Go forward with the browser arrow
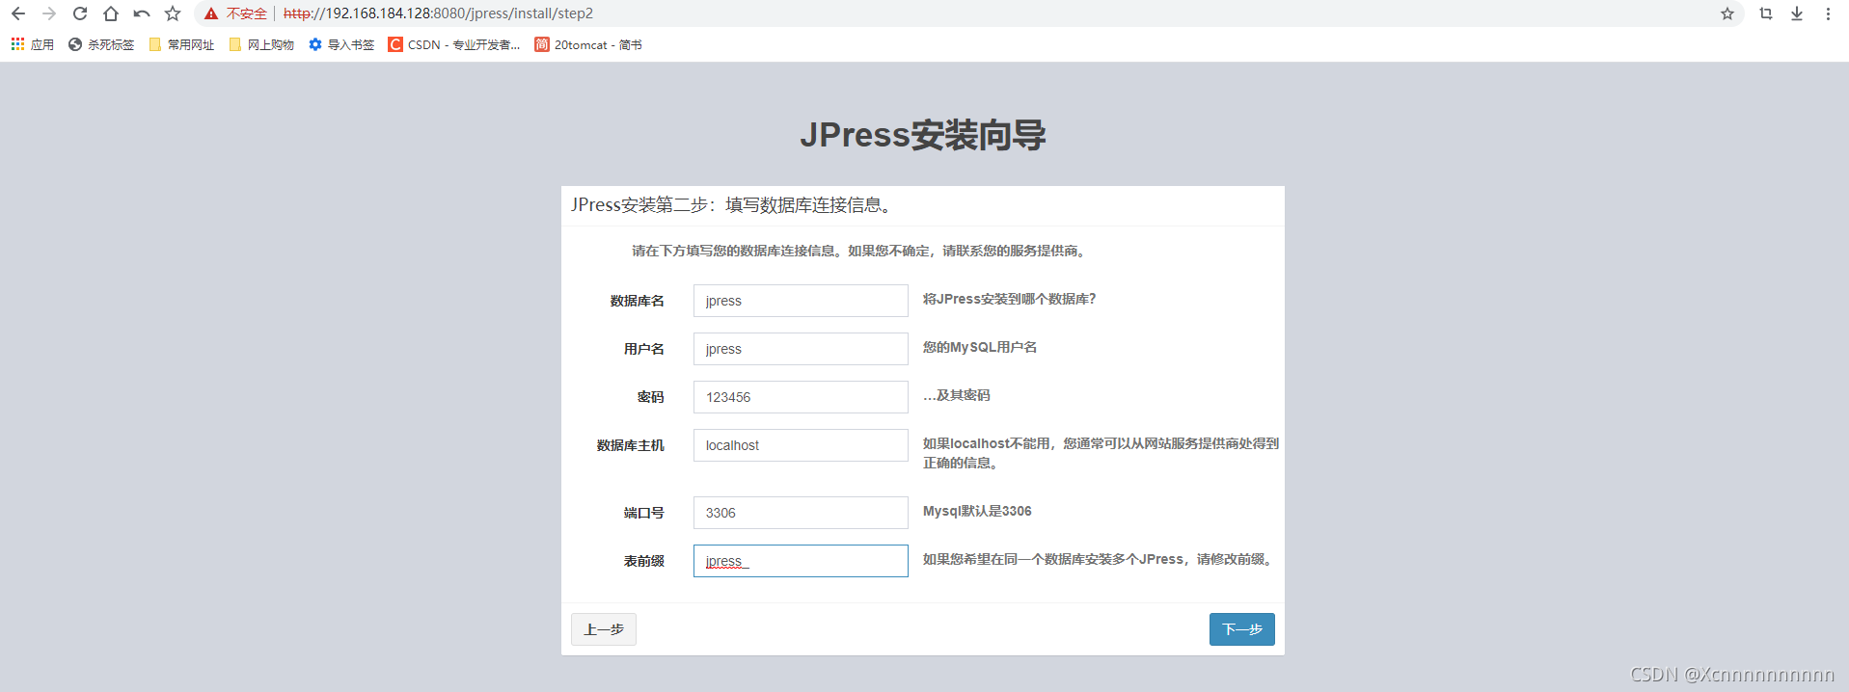This screenshot has height=692, width=1849. [48, 13]
